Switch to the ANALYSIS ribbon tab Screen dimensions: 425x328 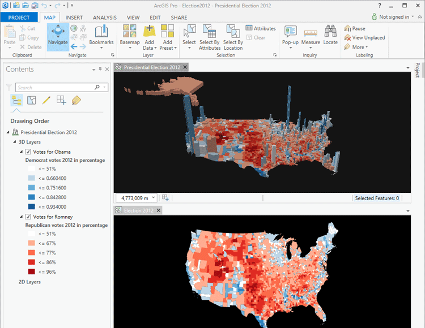coord(105,18)
